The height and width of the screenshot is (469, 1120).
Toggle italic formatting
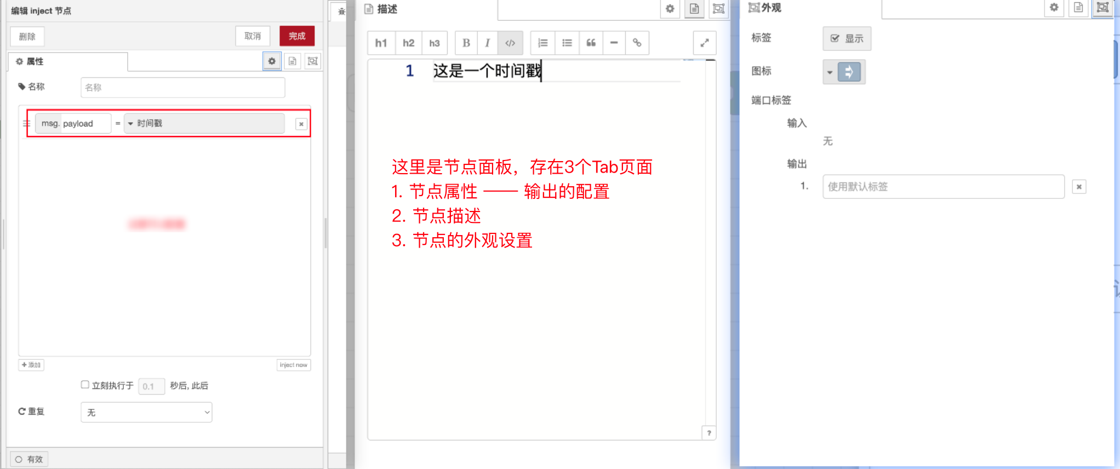(x=487, y=43)
